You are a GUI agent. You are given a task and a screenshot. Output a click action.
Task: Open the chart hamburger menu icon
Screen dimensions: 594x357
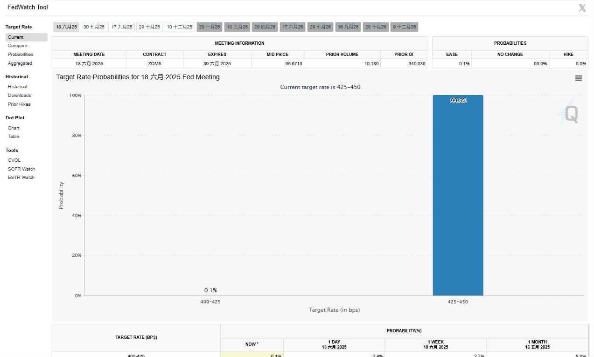578,78
